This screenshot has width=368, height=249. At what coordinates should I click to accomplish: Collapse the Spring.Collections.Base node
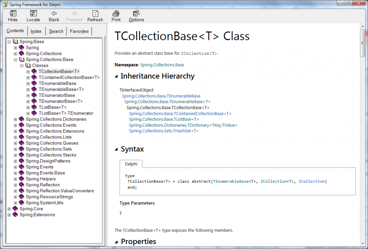tap(15, 59)
